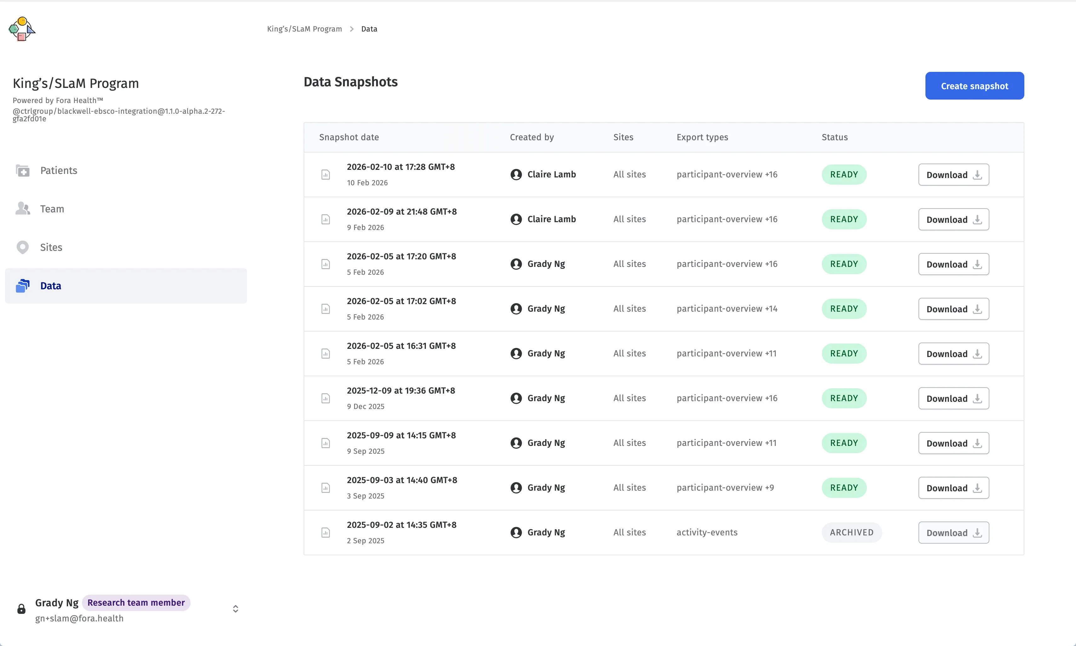Click file icon of 10 Feb 2026 snapshot
Screen dimensions: 1076x646
pyautogui.click(x=325, y=175)
